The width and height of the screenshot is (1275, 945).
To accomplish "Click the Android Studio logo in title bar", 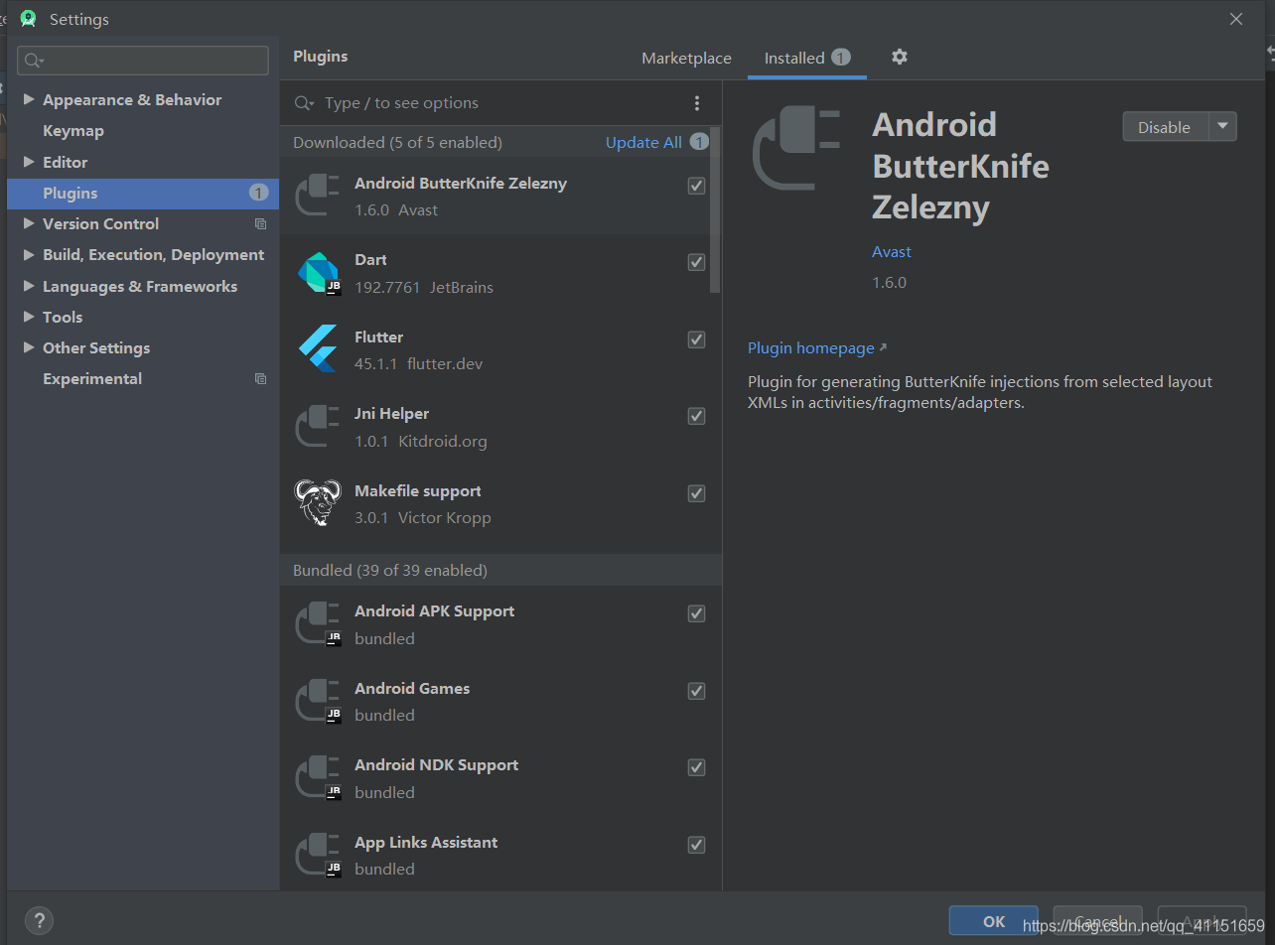I will pos(28,19).
